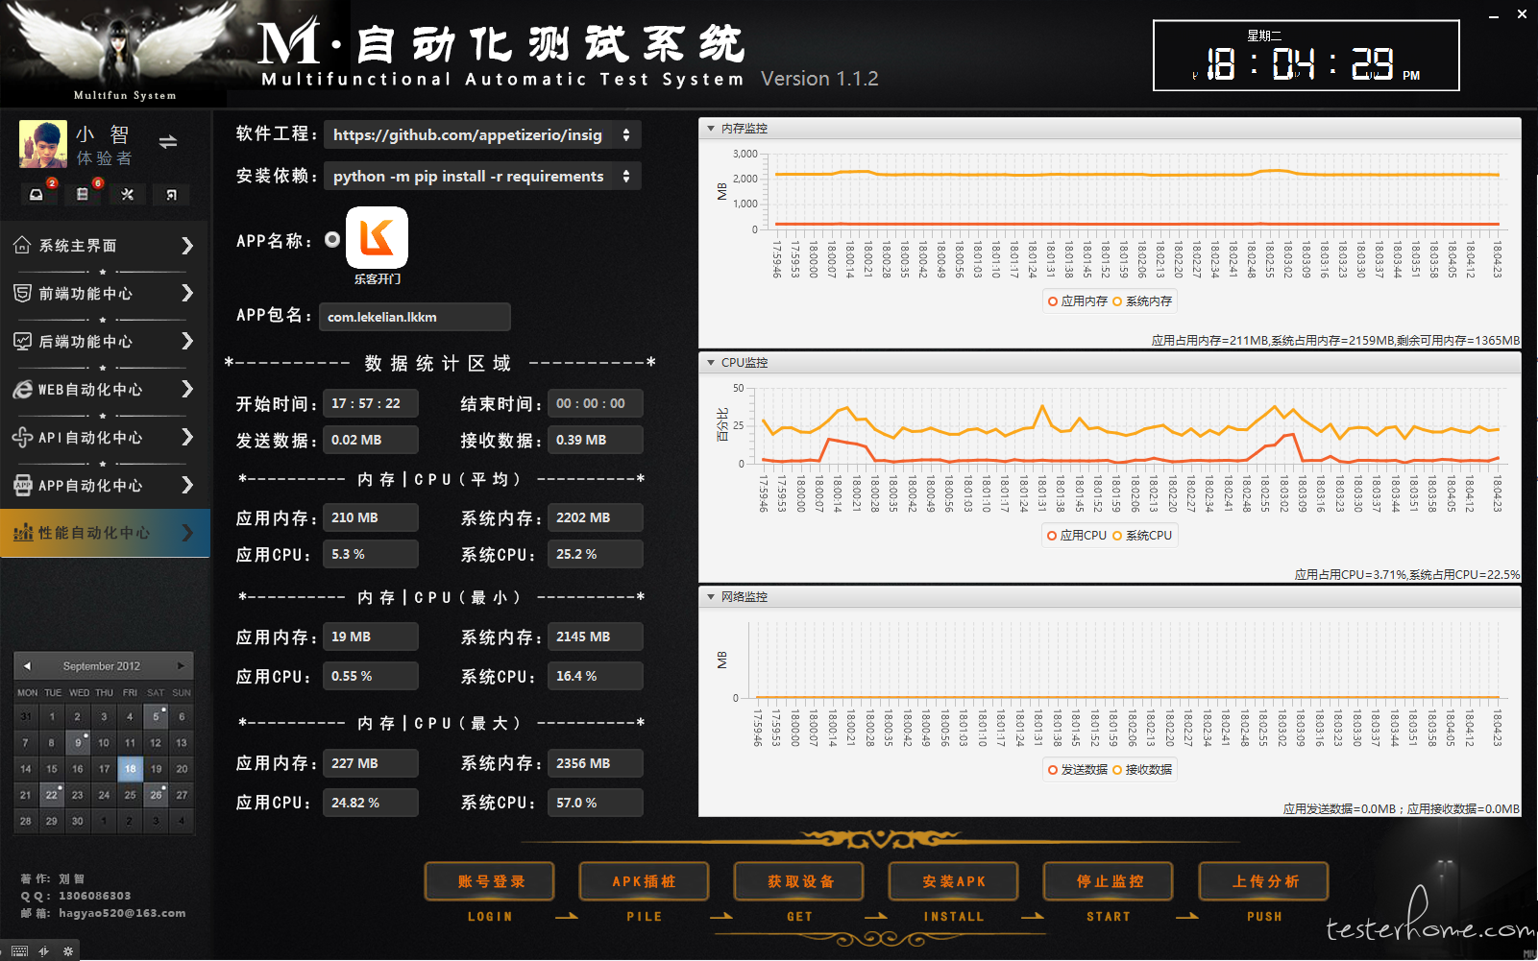
Task: Expand the 后端功能中心 chevron
Action: [x=187, y=342]
